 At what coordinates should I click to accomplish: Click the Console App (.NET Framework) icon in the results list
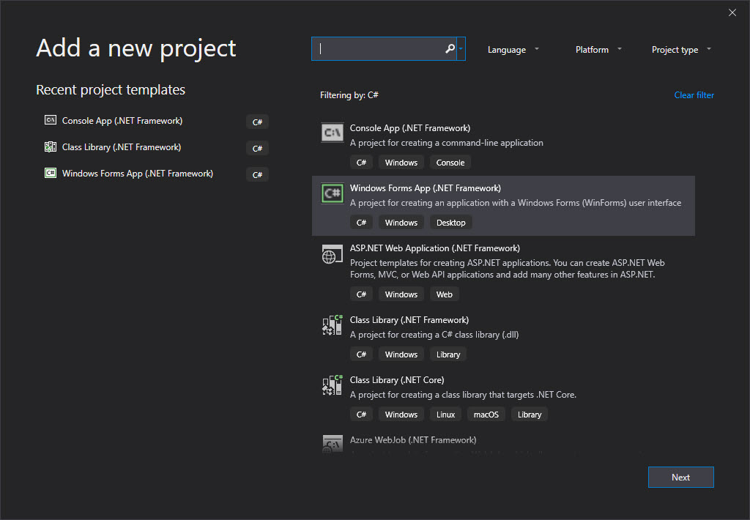coord(332,133)
